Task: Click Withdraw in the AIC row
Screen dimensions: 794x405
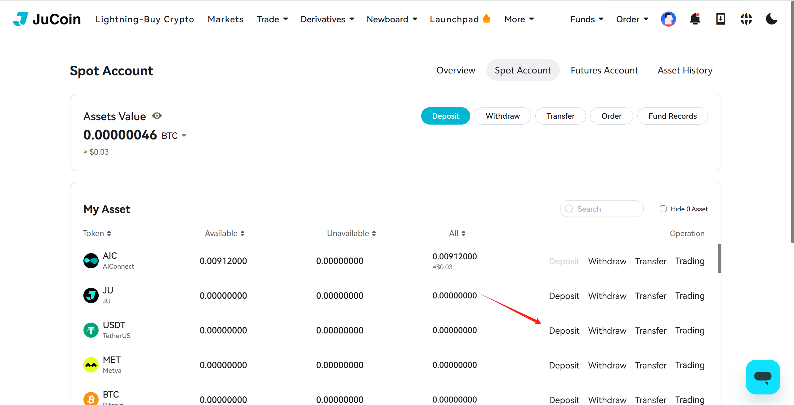Action: [x=607, y=261]
